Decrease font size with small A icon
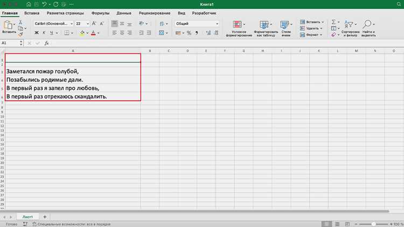Viewport: 404px width, 227px height. click(102, 24)
